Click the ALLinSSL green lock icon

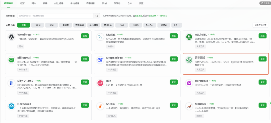(x=189, y=37)
